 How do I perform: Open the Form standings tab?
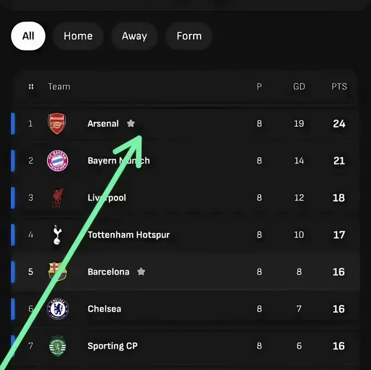coord(189,36)
